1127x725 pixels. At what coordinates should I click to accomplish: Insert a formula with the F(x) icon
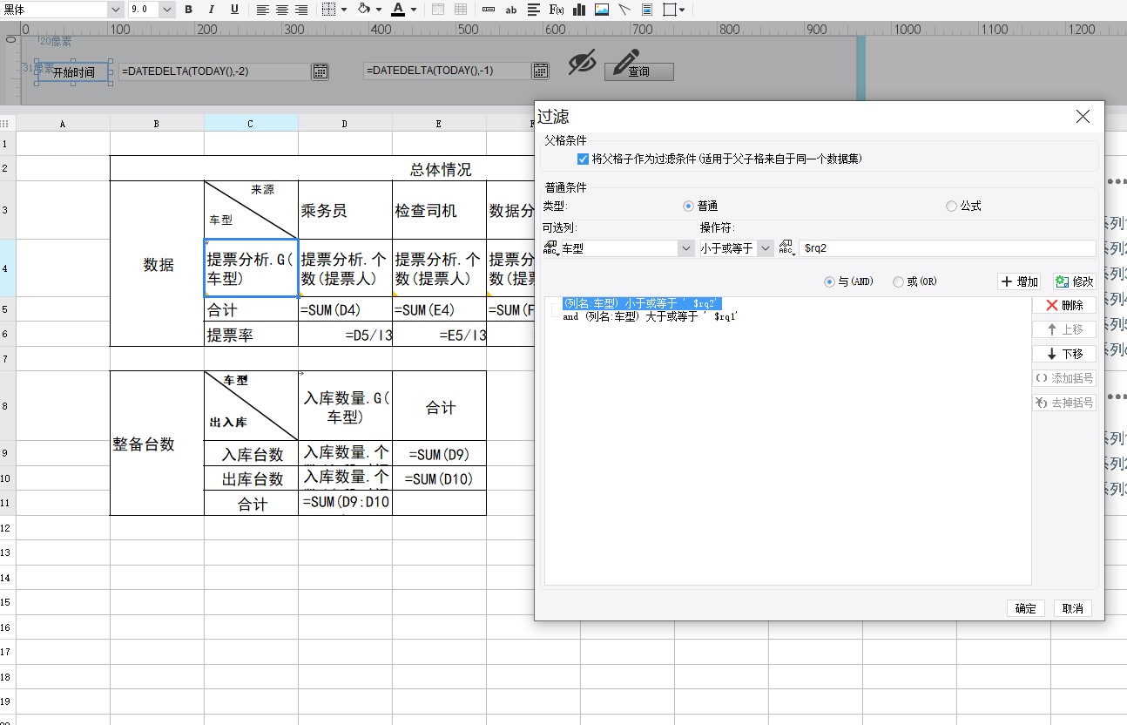point(557,10)
